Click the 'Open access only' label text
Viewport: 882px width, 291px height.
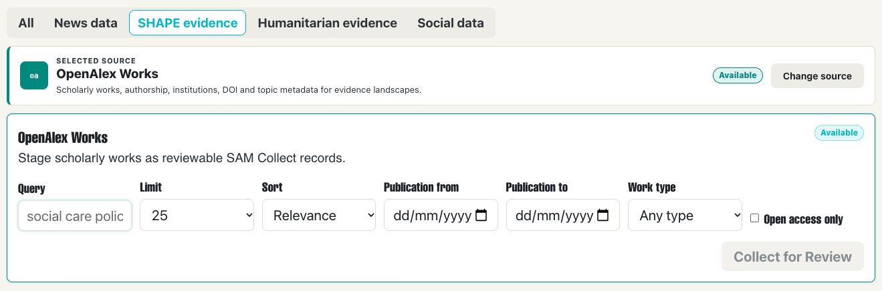[x=803, y=220]
